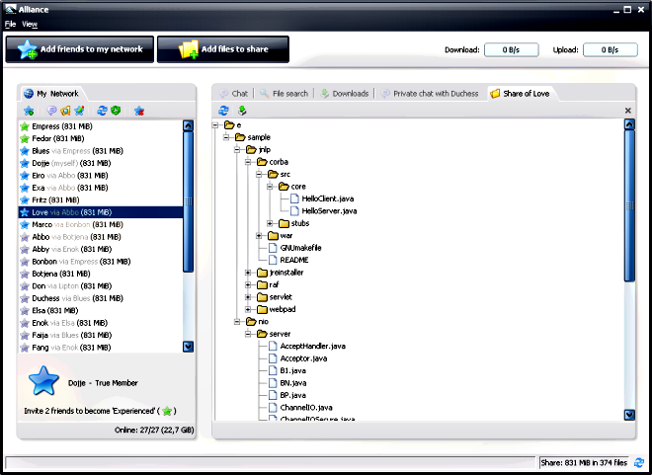Switch to the File search tab
Image resolution: width=652 pixels, height=475 pixels.
pos(284,94)
